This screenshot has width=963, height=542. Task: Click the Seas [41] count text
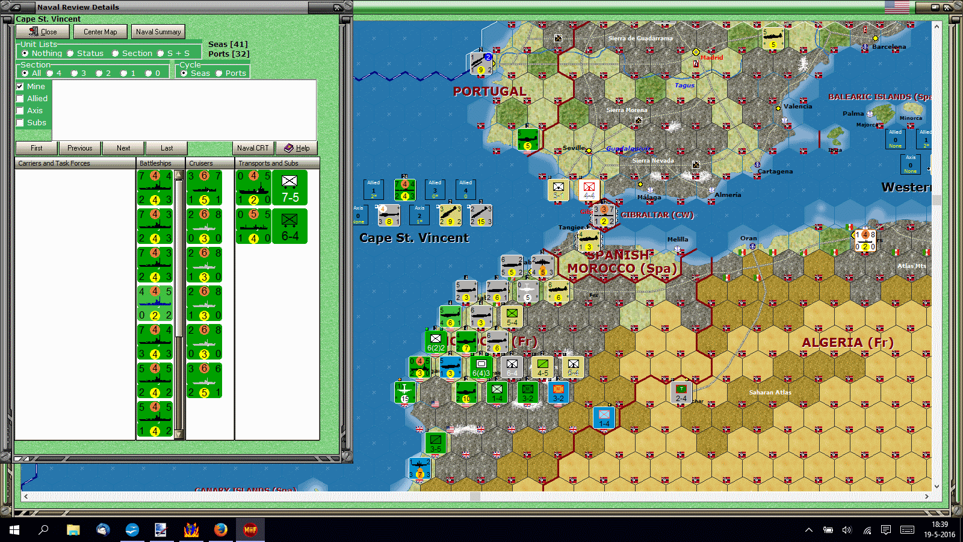(228, 44)
